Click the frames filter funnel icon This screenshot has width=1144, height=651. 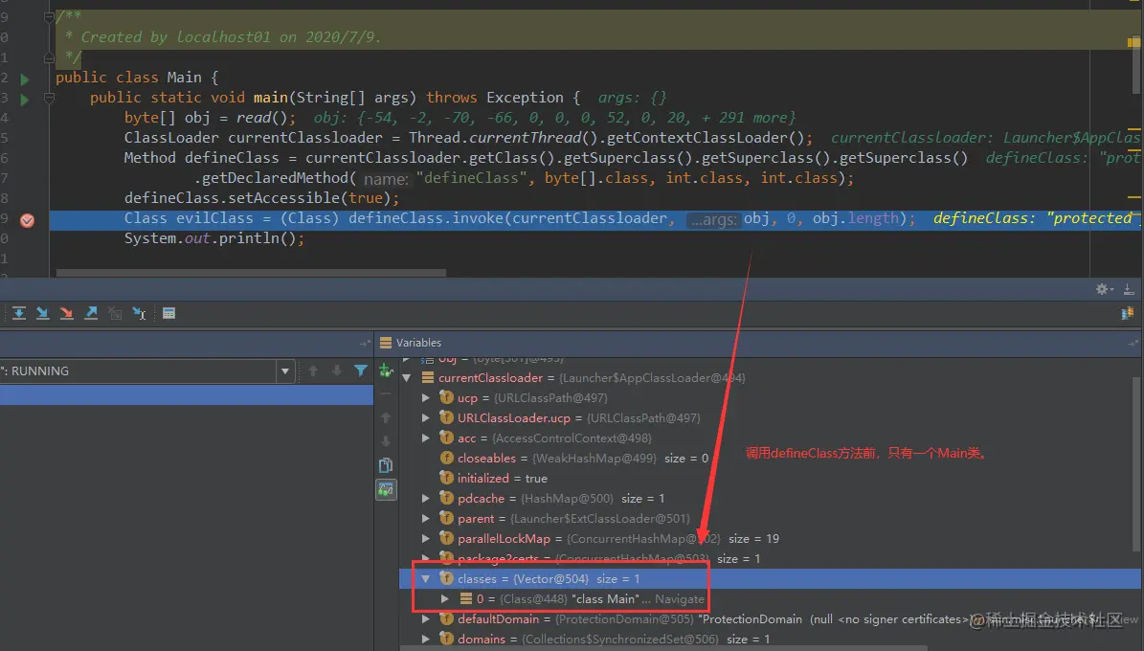360,370
